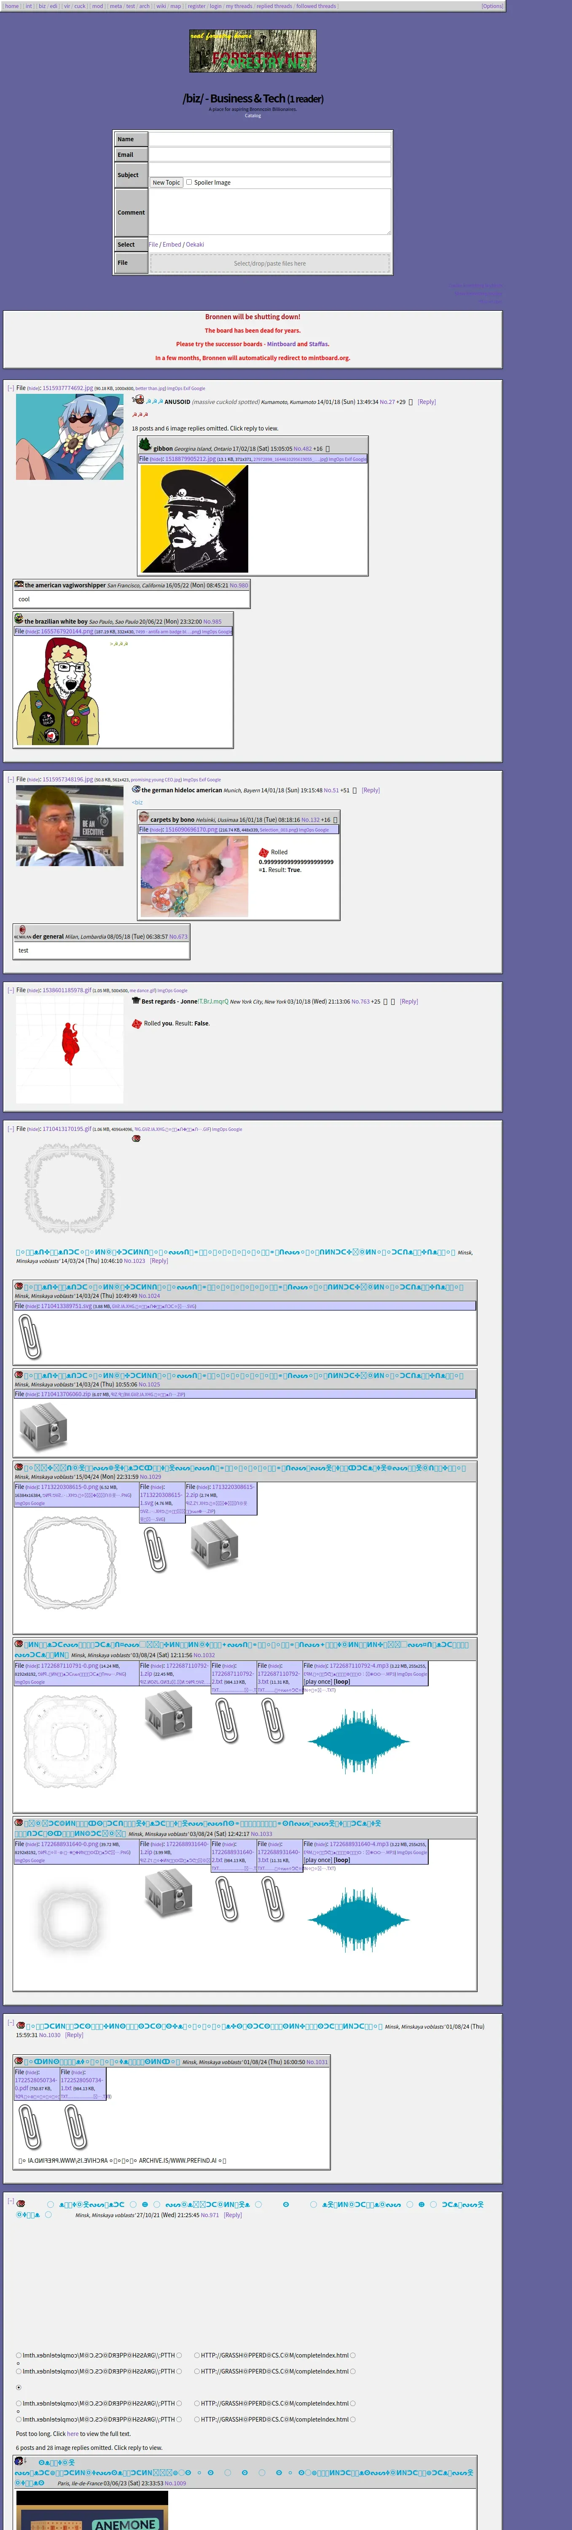The image size is (572, 2530).
Task: Open post number link No.482
Action: [x=302, y=448]
